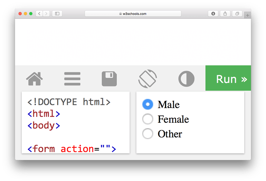The width and height of the screenshot is (266, 181).
Task: Open Safari's downloads icon
Action: point(213,14)
